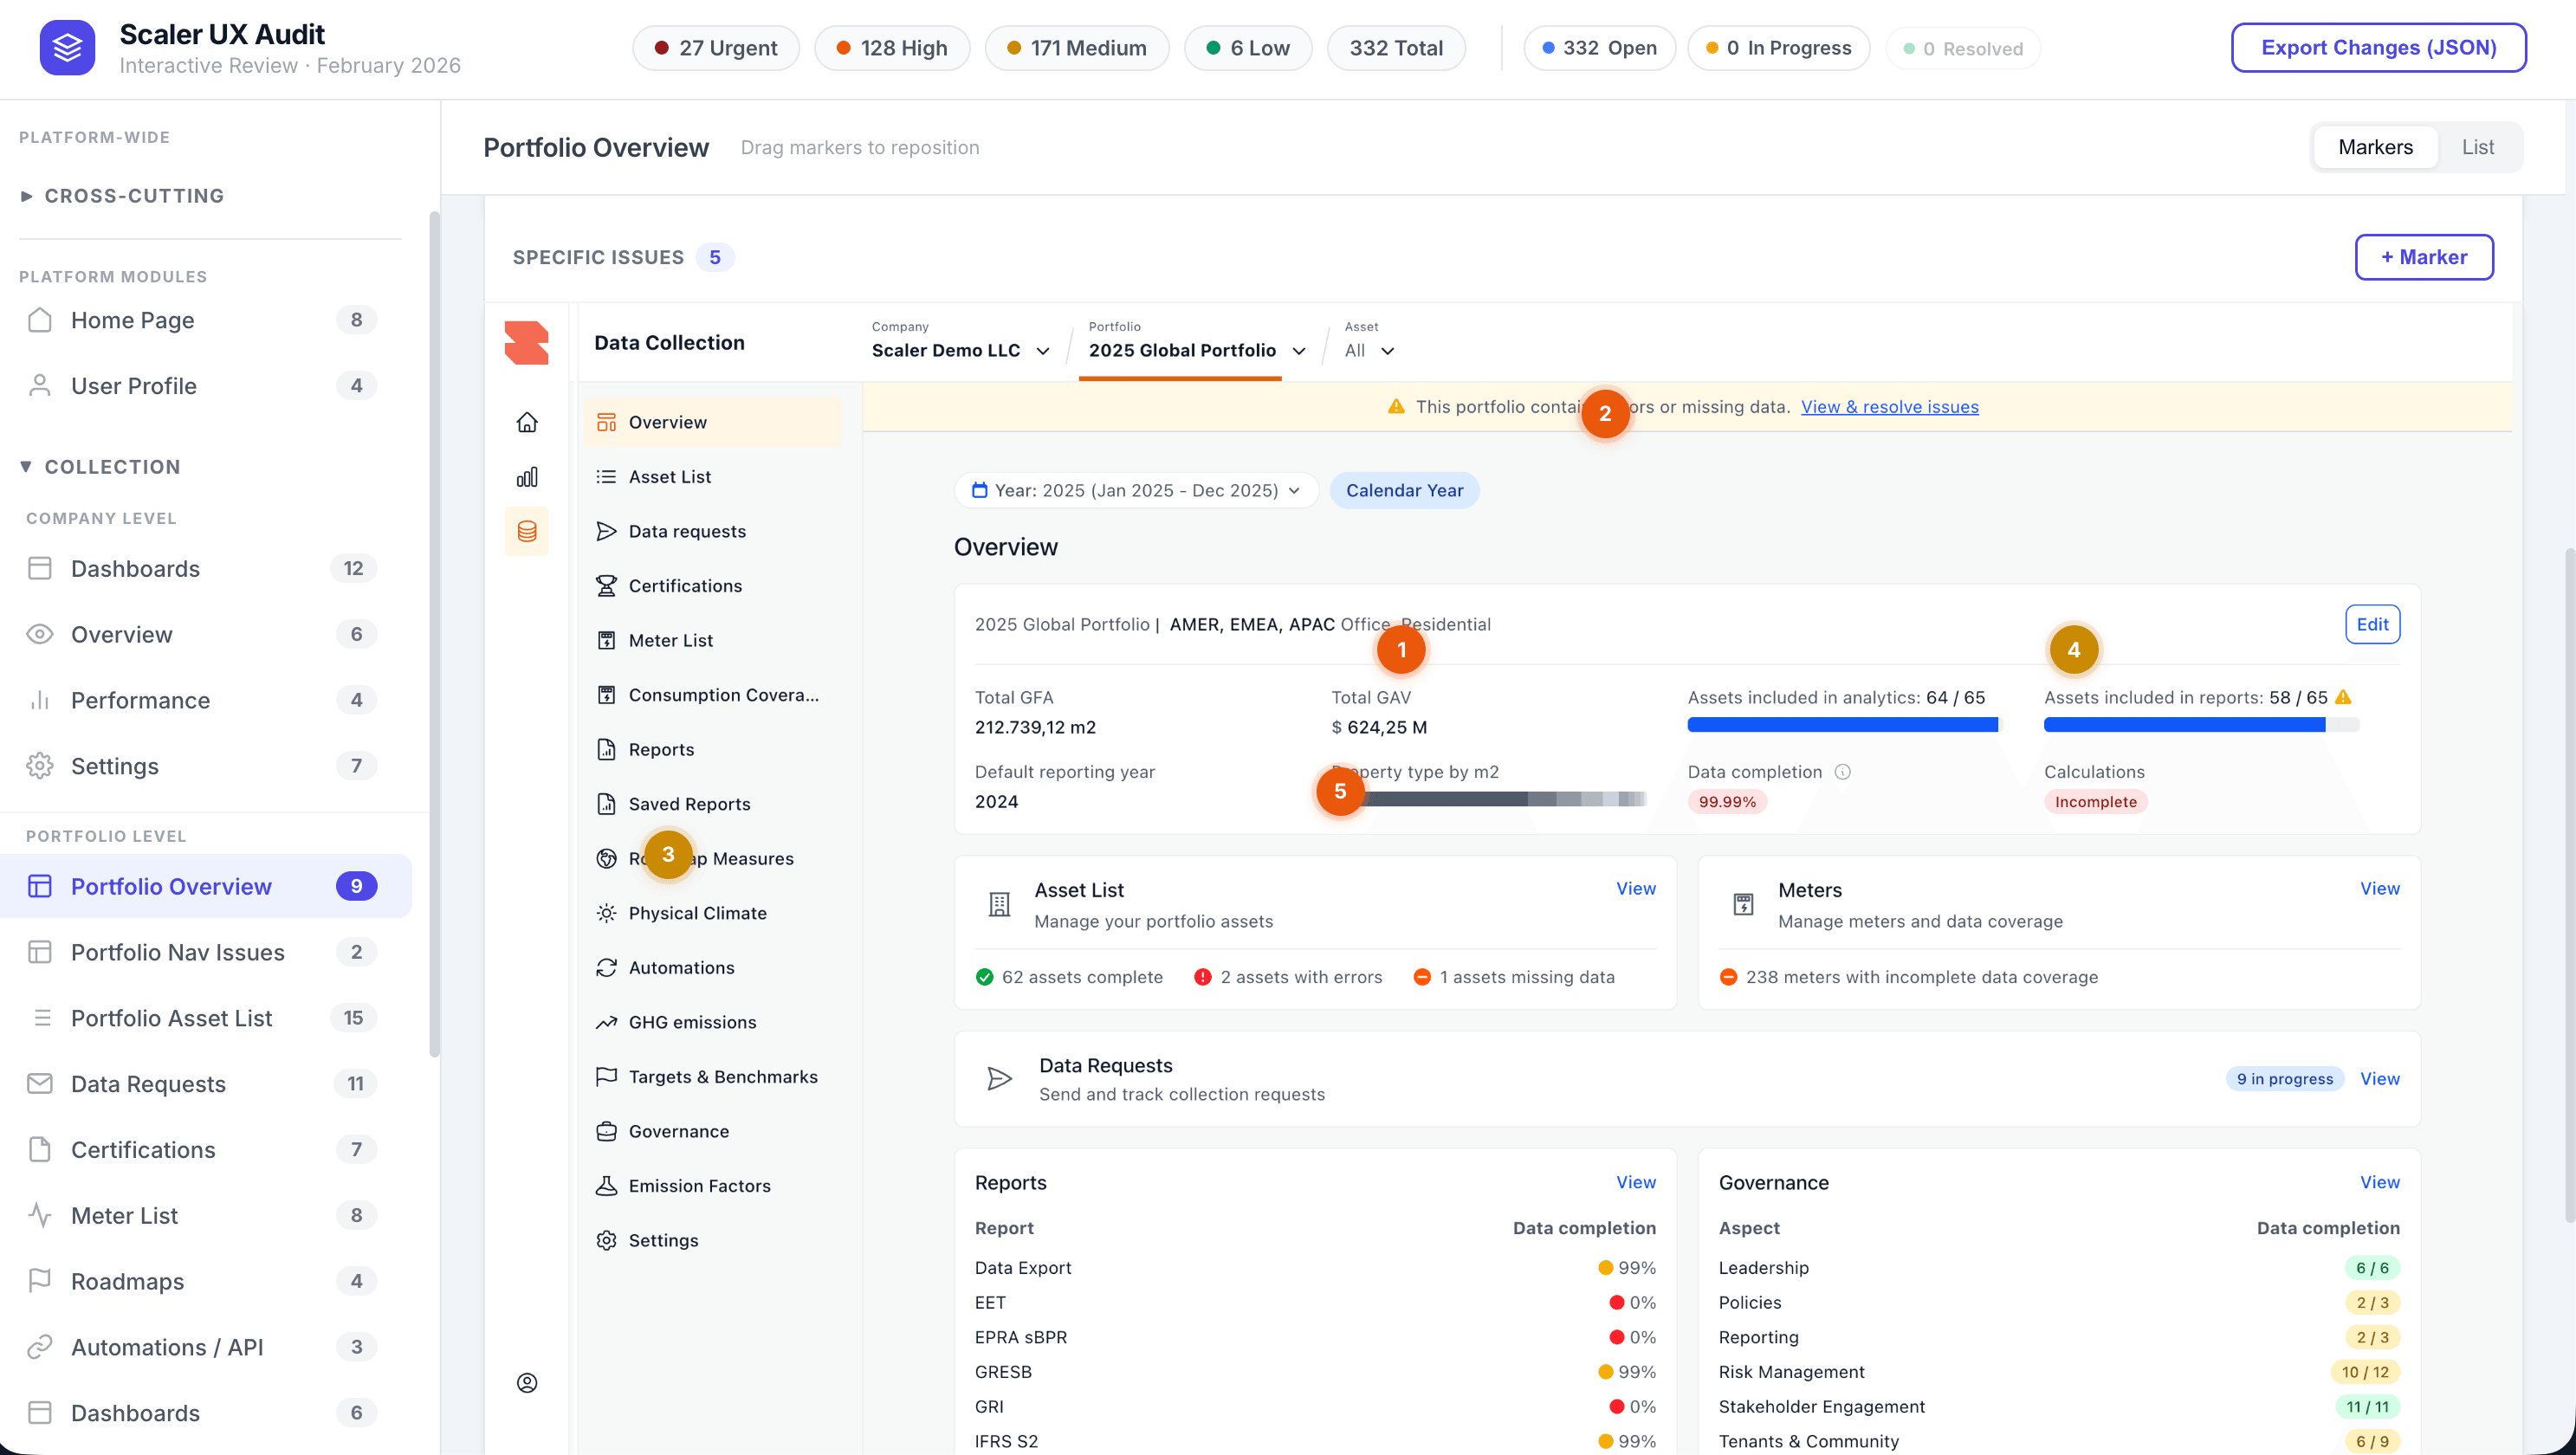
Task: Open Home Page module
Action: click(206, 320)
